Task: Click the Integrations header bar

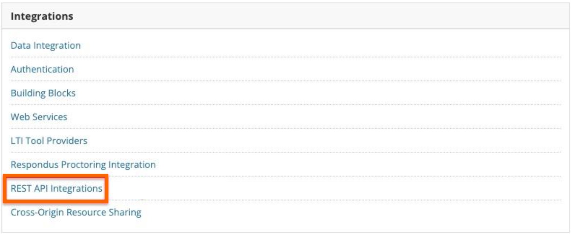Action: tap(285, 16)
